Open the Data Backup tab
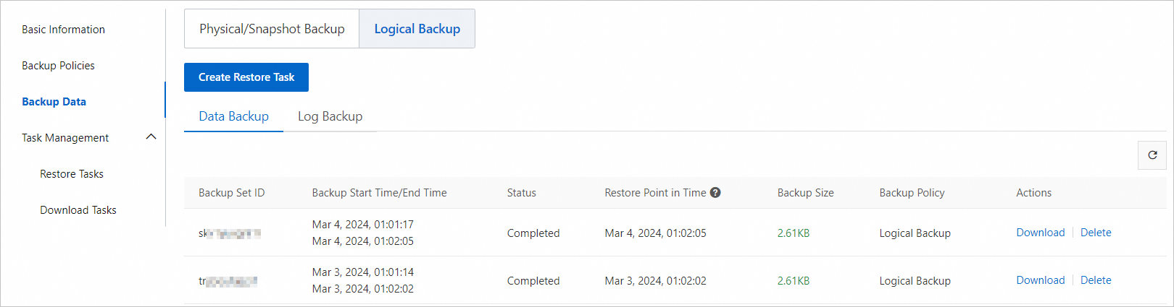 [233, 116]
